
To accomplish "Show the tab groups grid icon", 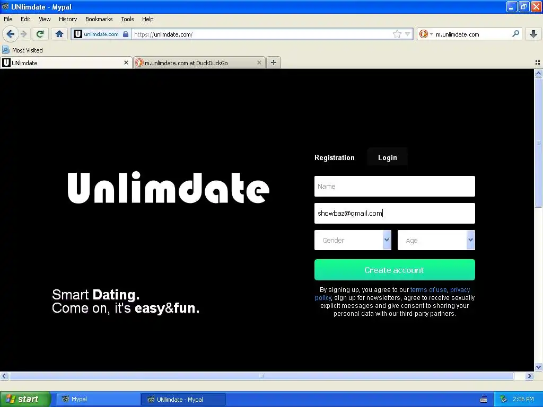I will click(x=538, y=63).
